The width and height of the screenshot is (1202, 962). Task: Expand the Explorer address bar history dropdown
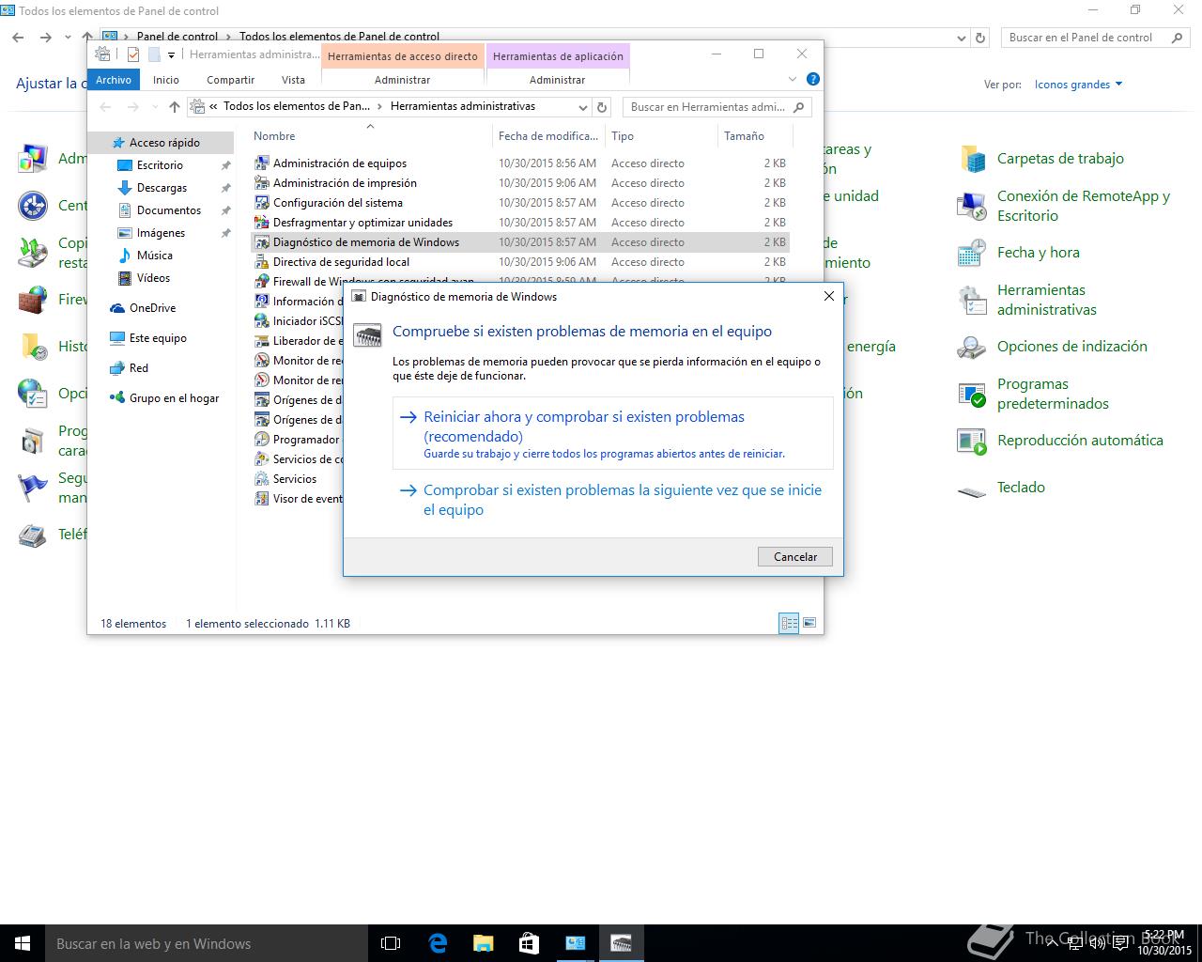tap(583, 107)
